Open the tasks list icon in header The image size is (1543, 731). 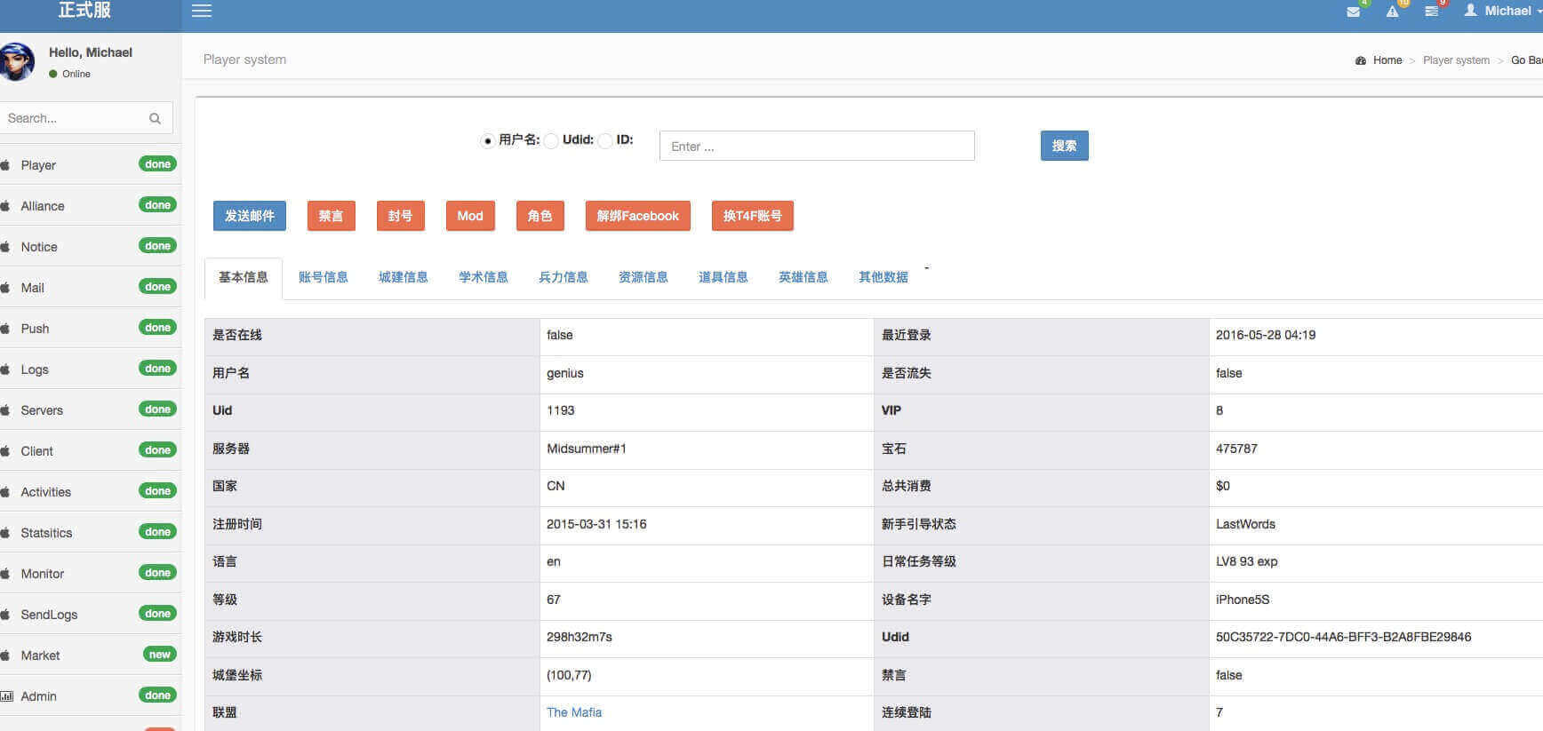tap(1431, 12)
